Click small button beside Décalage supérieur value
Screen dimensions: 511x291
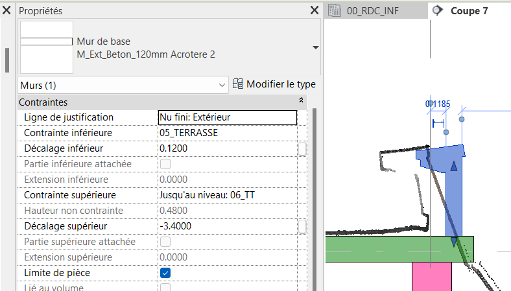coord(302,226)
